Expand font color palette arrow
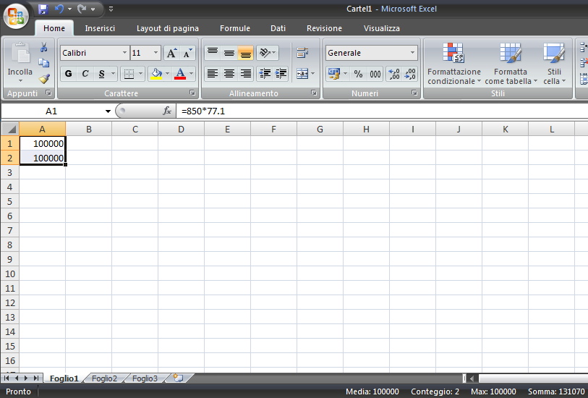This screenshot has height=398, width=588. click(x=192, y=74)
